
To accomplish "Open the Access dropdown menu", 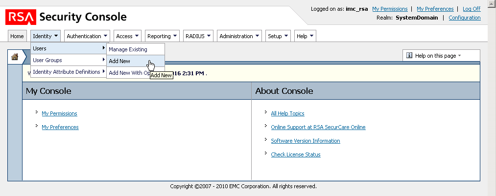I will 127,36.
